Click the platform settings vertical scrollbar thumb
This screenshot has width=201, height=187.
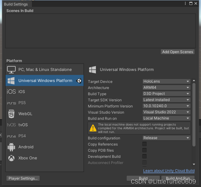click(194, 115)
